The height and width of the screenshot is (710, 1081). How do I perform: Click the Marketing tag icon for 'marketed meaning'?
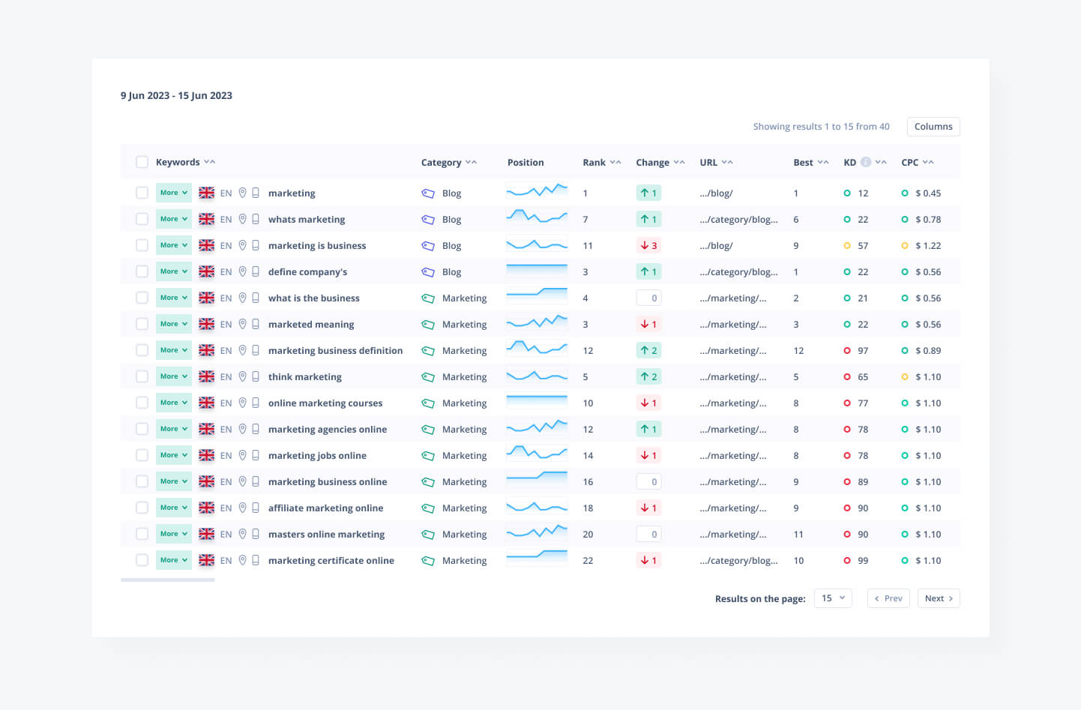pos(428,324)
